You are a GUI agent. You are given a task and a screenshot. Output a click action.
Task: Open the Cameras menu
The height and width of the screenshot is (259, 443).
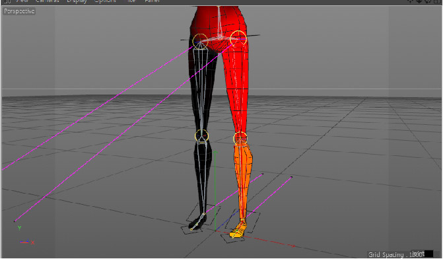(48, 1)
